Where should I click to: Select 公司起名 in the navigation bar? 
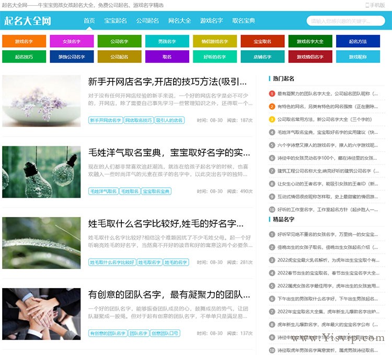147,20
